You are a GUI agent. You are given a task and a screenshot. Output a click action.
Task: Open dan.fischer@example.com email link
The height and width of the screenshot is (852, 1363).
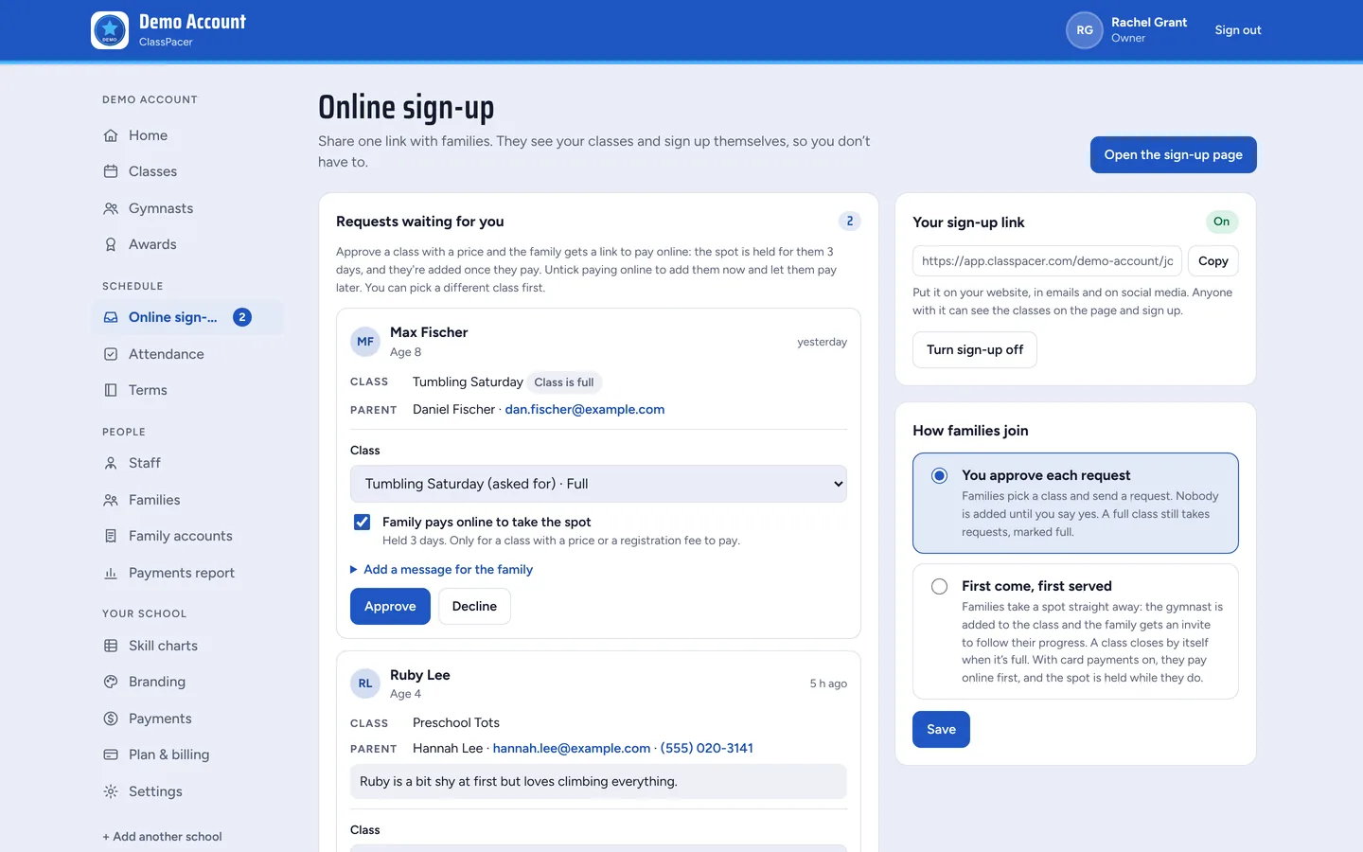click(585, 409)
